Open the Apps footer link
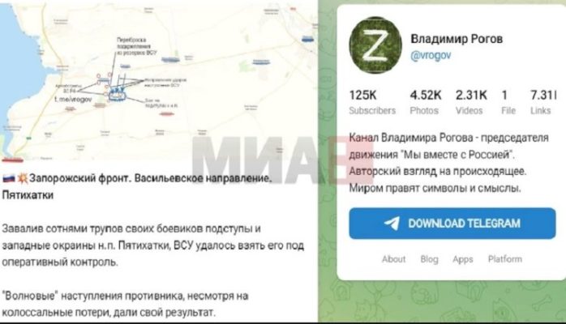566x324 pixels. (x=463, y=259)
